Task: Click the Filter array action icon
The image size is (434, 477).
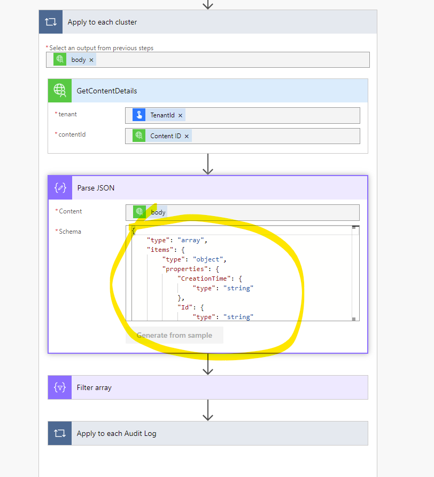Action: coord(59,387)
